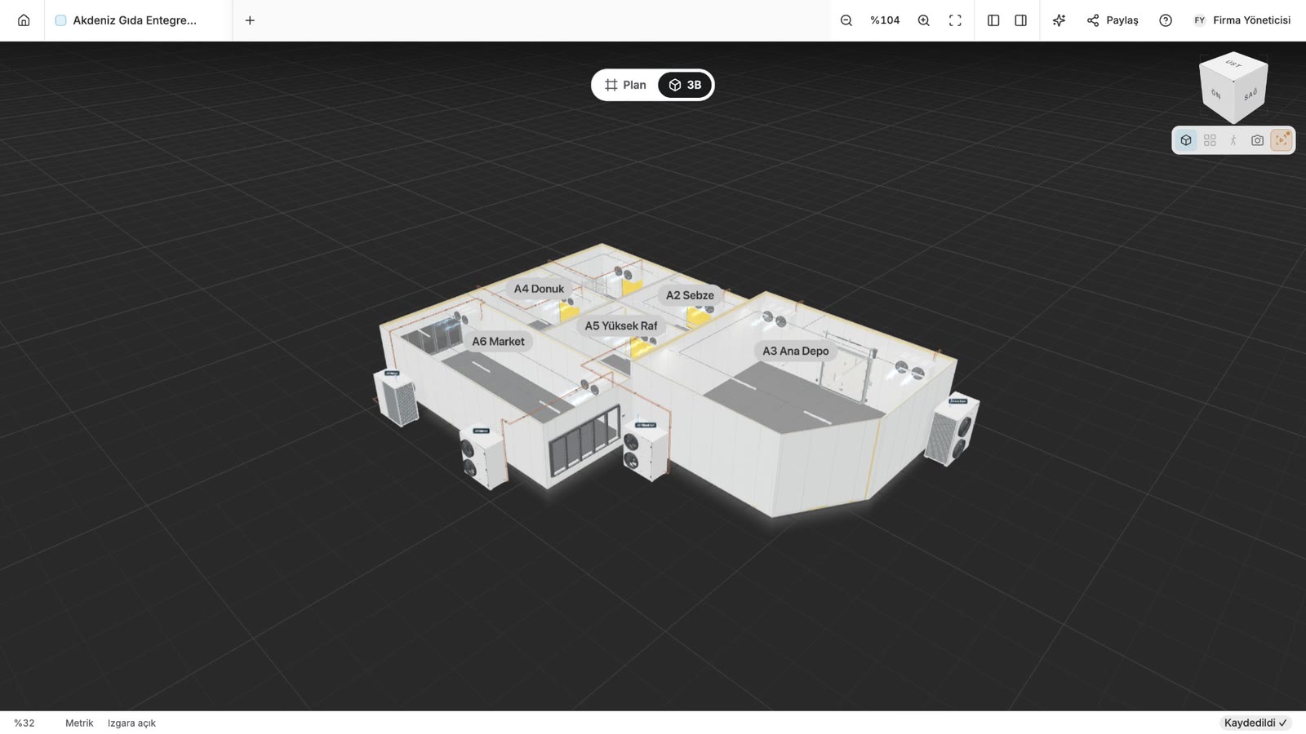Open the Firma Yöneticisi account menu

point(1242,20)
